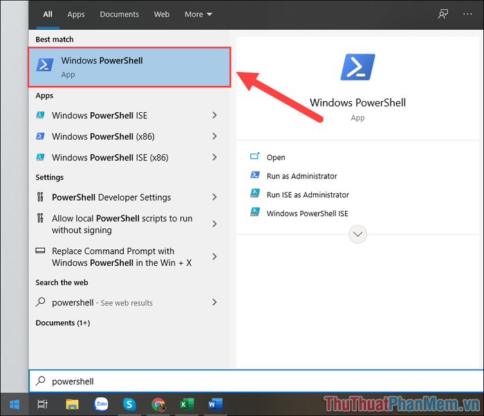Click into the powershell search input field
Image resolution: width=484 pixels, height=416 pixels.
(x=257, y=381)
